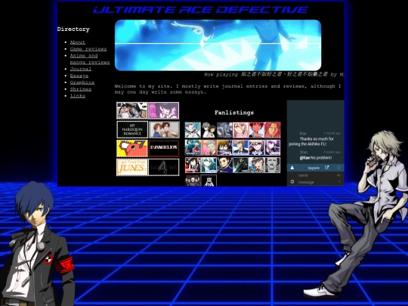Open the black-haired character on red fanlisting
This screenshot has height=306, width=408.
tap(193, 165)
